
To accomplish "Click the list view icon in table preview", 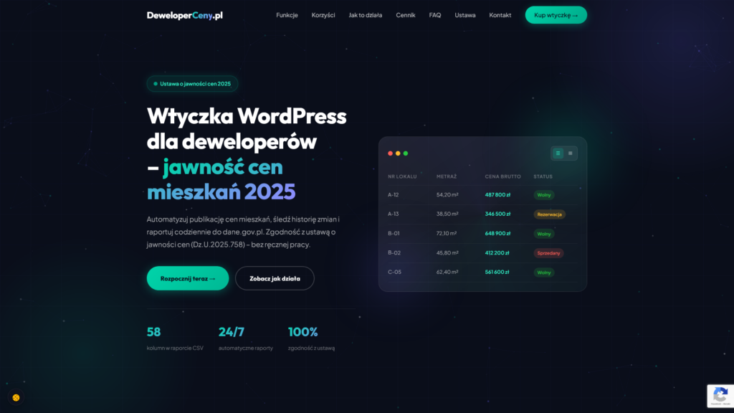I will (x=558, y=153).
